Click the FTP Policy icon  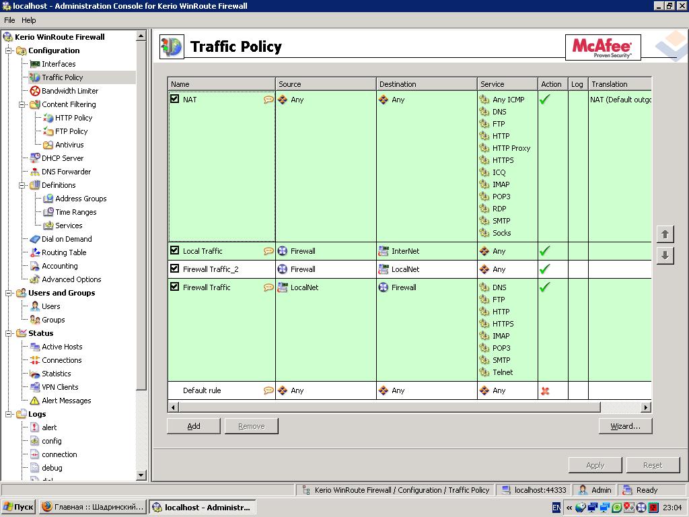(x=48, y=131)
